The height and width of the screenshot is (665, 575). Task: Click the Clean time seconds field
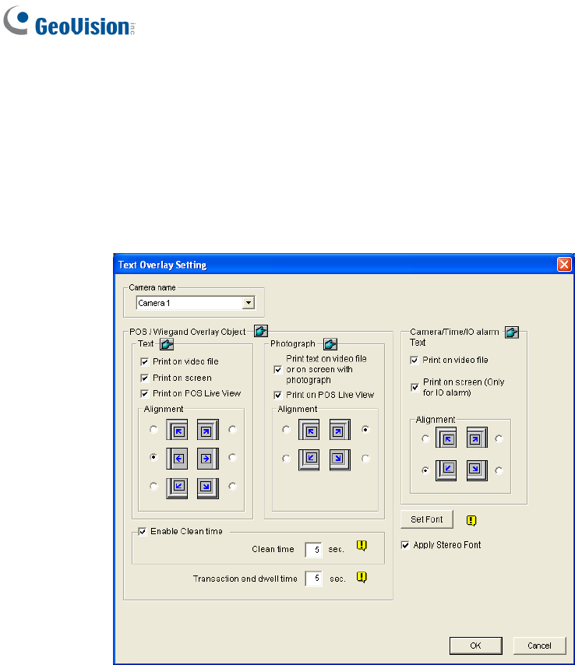(313, 550)
